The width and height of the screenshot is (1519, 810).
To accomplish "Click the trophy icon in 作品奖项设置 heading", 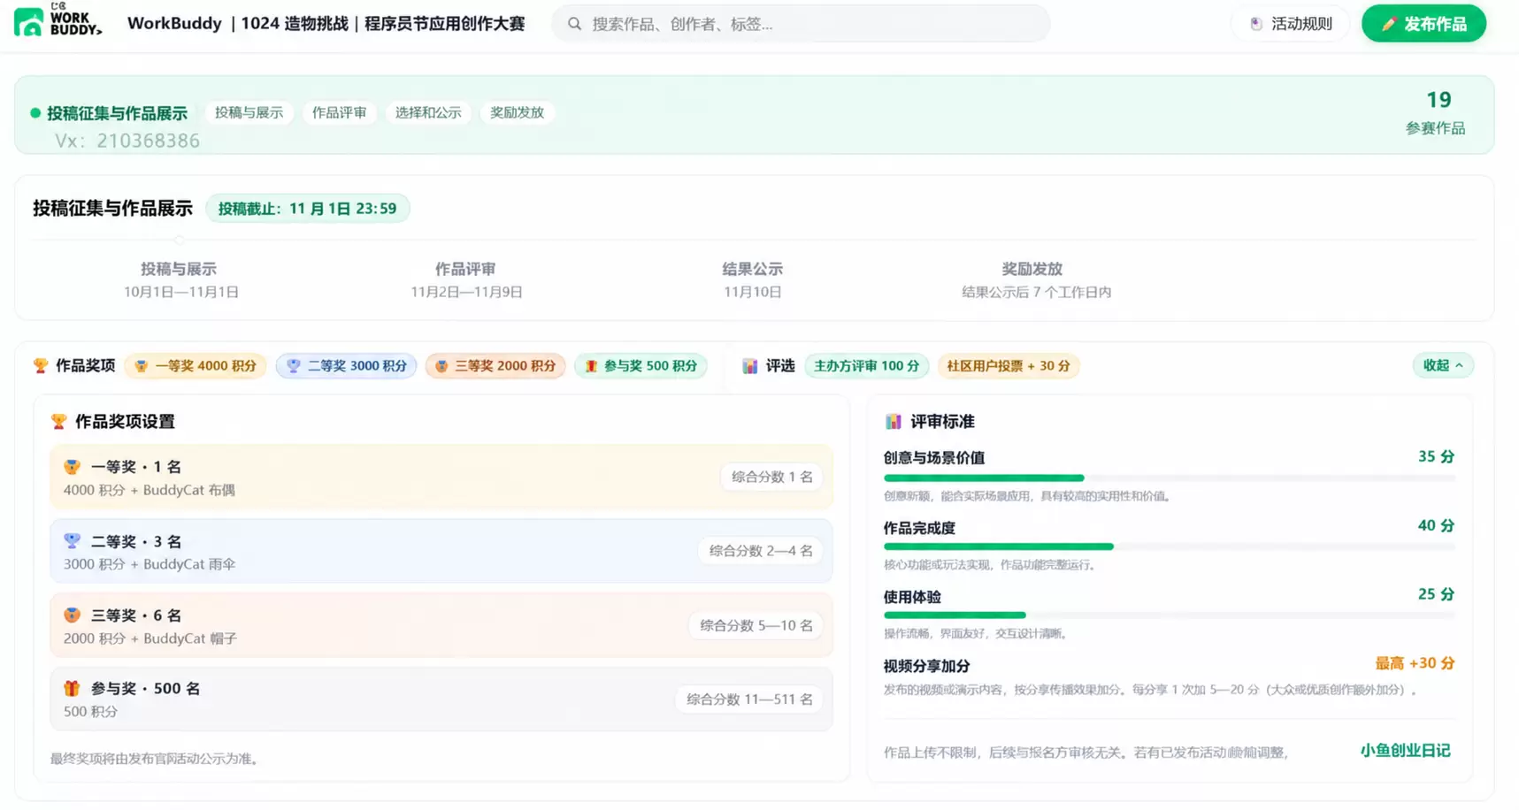I will click(59, 421).
